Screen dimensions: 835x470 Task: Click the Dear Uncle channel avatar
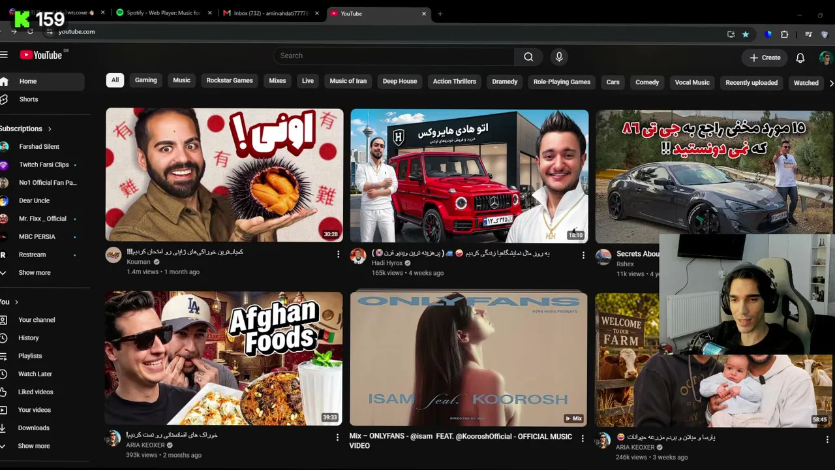click(4, 200)
